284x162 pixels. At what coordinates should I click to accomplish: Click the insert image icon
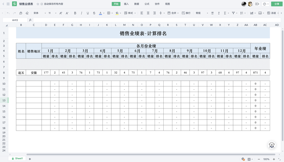click(x=260, y=13)
